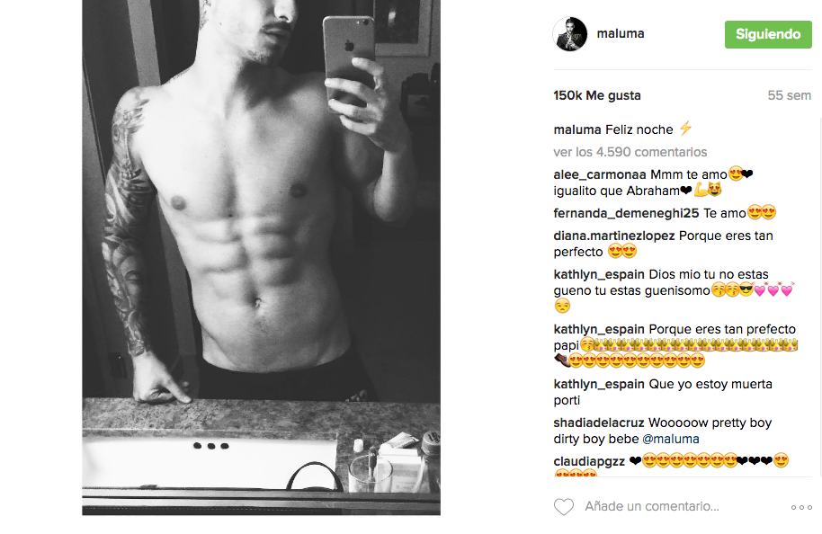The width and height of the screenshot is (822, 534).
Task: Click the black-and-white post photo
Action: pyautogui.click(x=261, y=257)
